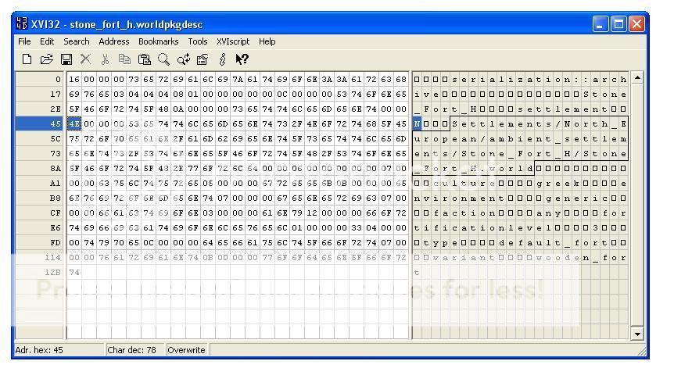Click the Paste clipboard icon
Image resolution: width=674 pixels, height=386 pixels.
pos(144,59)
